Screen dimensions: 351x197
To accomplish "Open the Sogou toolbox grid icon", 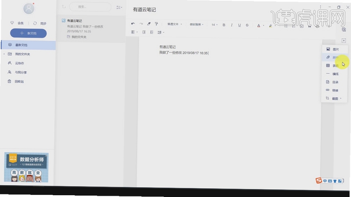I will [340, 181].
